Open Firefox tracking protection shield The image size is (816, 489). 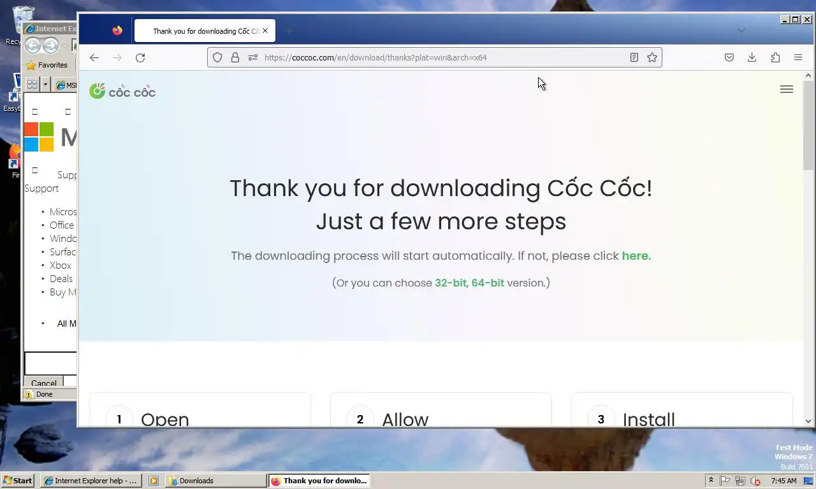pos(217,57)
